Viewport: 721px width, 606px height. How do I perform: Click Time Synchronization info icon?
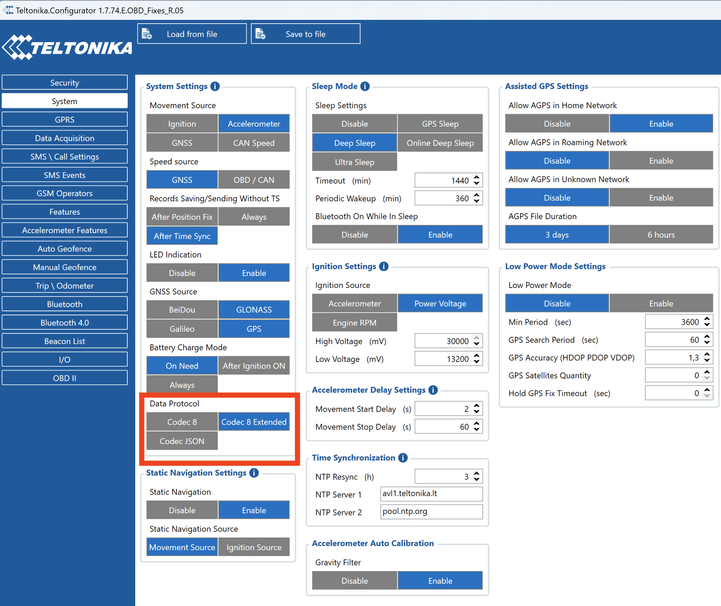point(403,458)
